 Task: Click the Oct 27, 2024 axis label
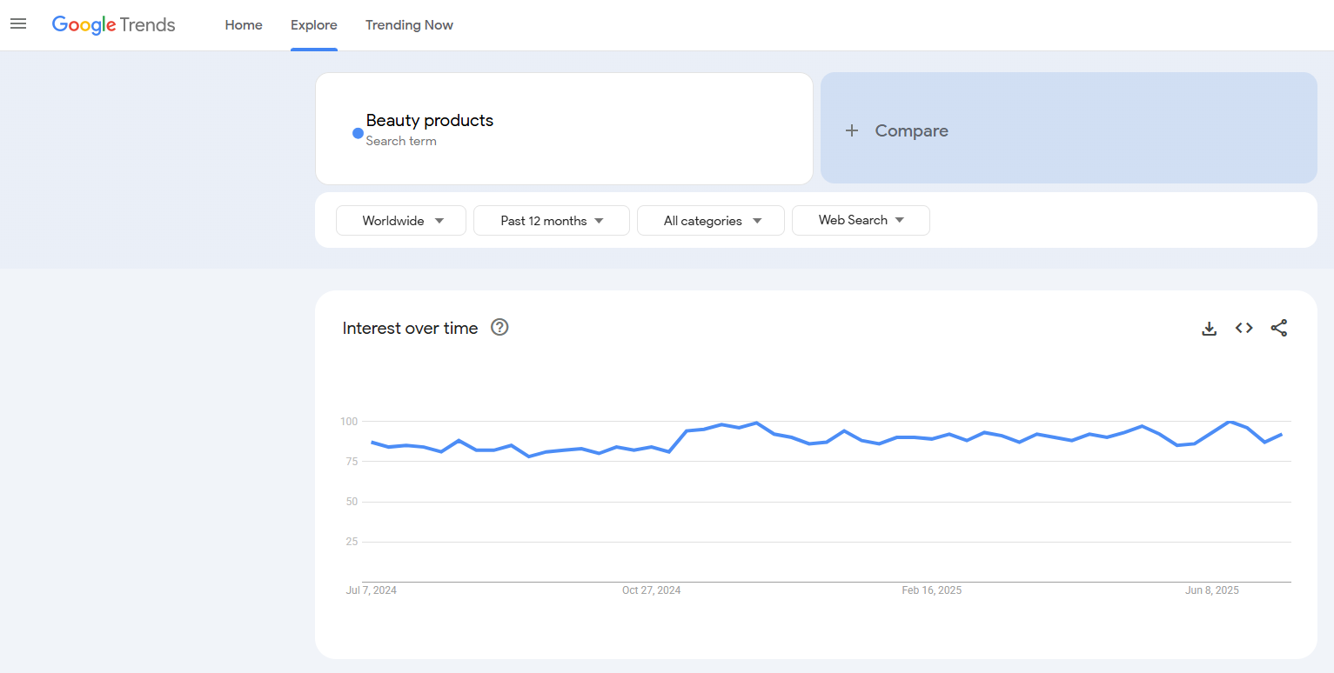tap(651, 590)
